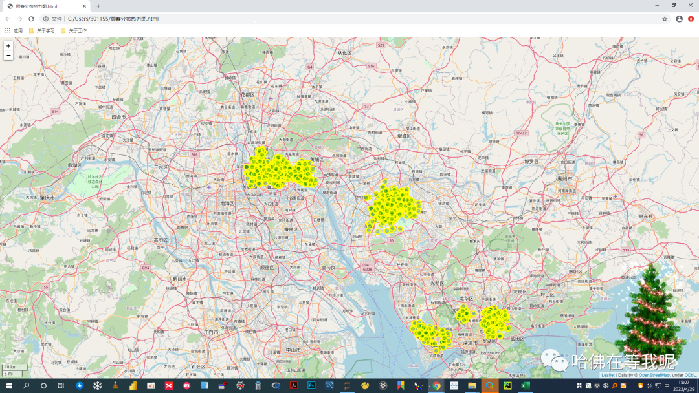Image resolution: width=699 pixels, height=393 pixels.
Task: Click the yellow heat cluster near 罗湖区
Action: coord(494,321)
